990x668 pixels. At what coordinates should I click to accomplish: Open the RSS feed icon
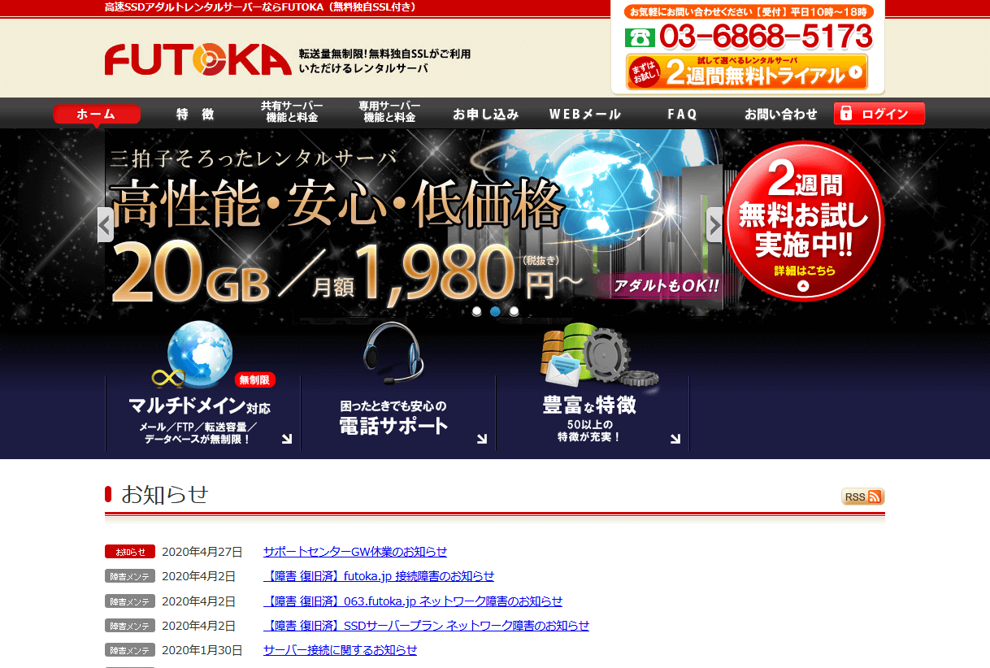tap(862, 497)
